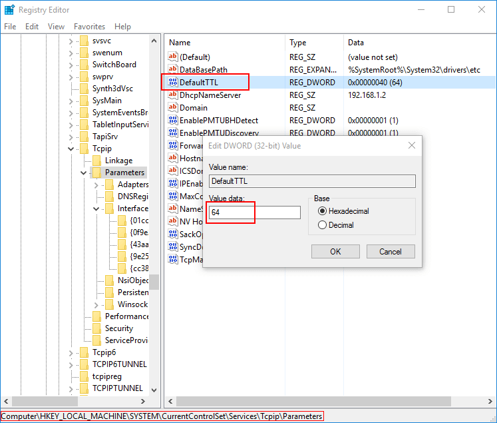
Task: Expand the Tcpip6 tree node
Action: pyautogui.click(x=71, y=353)
